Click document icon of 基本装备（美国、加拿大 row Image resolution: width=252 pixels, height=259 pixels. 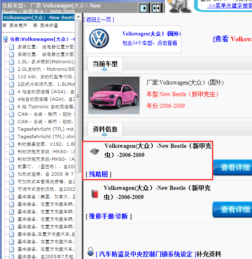point(11,197)
